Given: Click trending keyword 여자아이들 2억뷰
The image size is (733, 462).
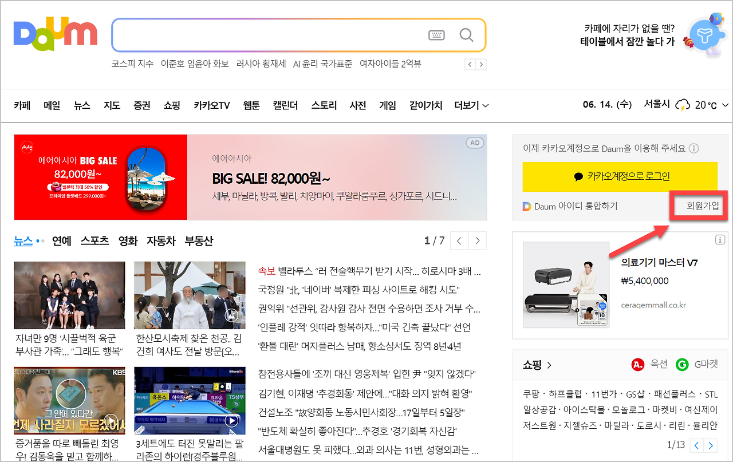Looking at the screenshot, I should pyautogui.click(x=391, y=64).
